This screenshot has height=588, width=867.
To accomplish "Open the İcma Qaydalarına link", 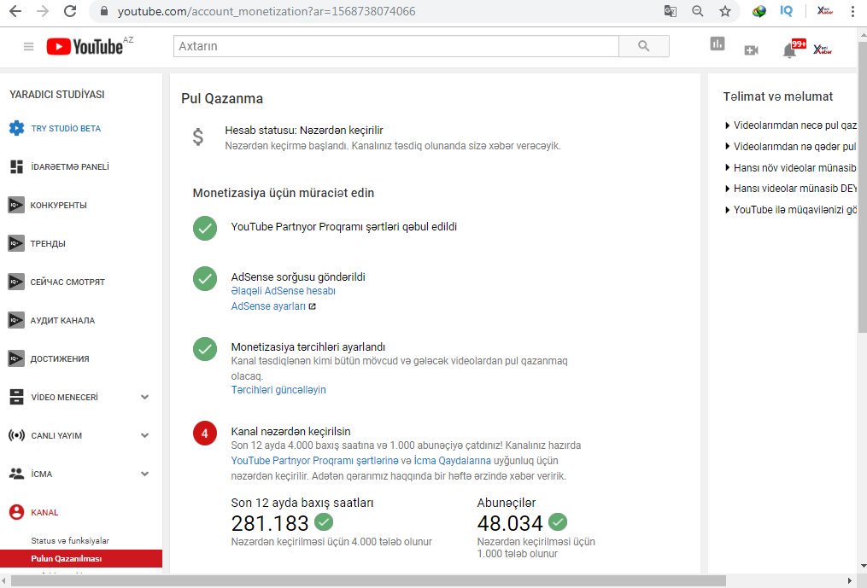I will point(453,460).
